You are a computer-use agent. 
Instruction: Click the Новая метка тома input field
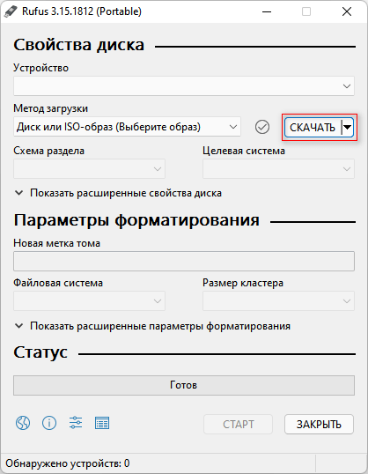(184, 261)
